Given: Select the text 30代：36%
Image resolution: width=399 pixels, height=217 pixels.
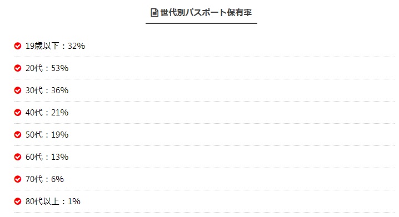Looking at the screenshot, I should (47, 90).
